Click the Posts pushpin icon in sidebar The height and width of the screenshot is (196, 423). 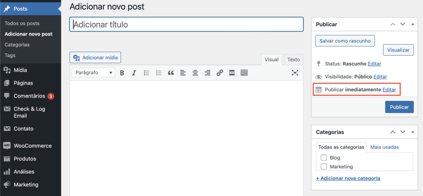click(7, 9)
